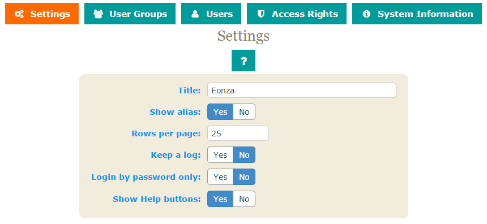Enable Login by password only with Yes
The image size is (487, 224).
point(220,177)
